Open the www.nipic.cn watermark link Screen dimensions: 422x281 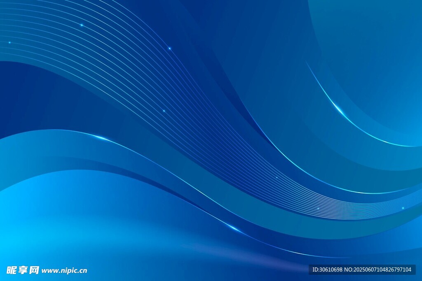[x=64, y=271]
